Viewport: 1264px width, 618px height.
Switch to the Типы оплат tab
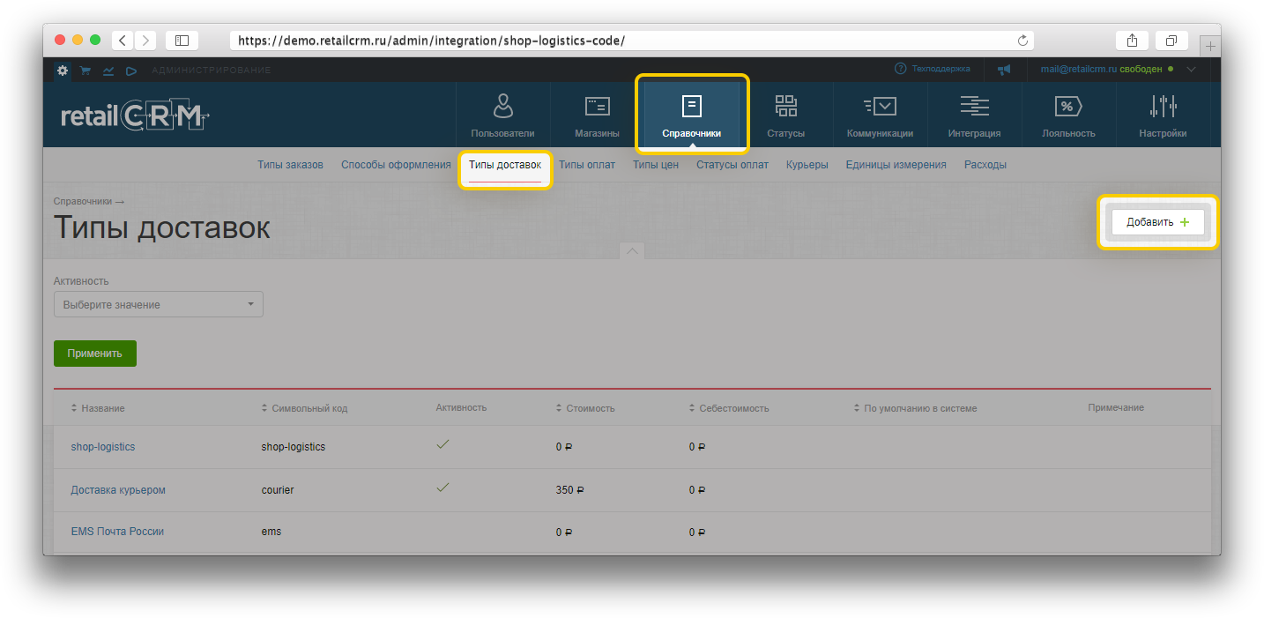587,165
